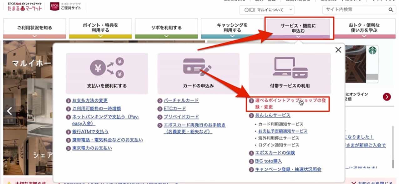
Task: Click the カードの申込み card icon panel
Action: [x=198, y=73]
